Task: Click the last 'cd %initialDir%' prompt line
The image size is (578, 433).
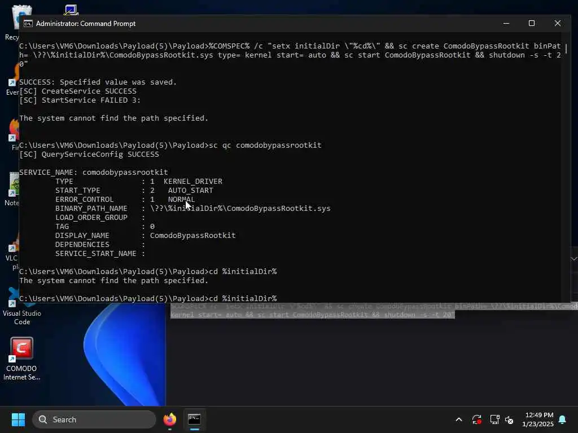Action: [x=148, y=298]
